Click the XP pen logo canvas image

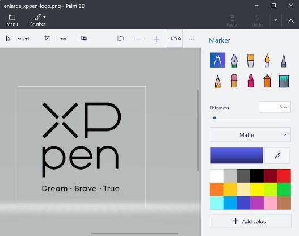point(82,146)
